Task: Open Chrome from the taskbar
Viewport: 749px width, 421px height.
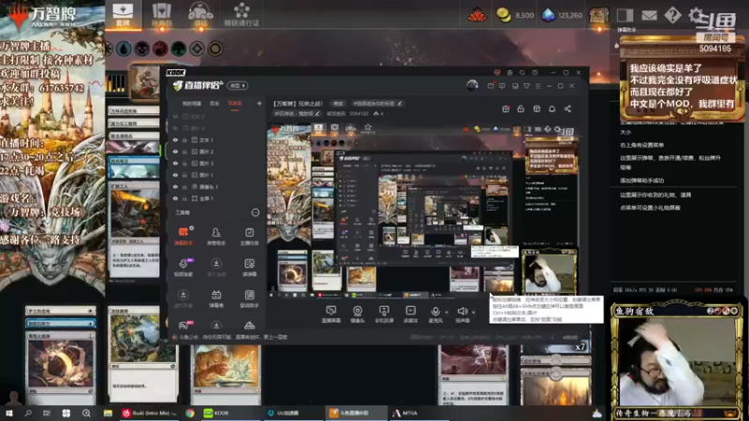Action: point(190,413)
